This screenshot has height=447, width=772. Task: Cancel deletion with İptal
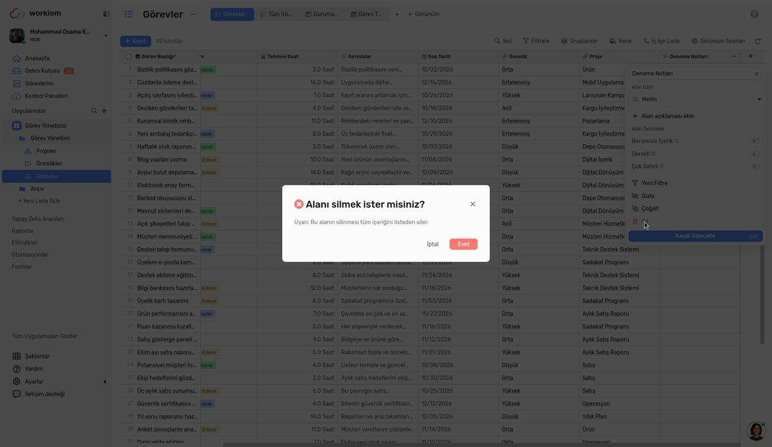click(432, 244)
